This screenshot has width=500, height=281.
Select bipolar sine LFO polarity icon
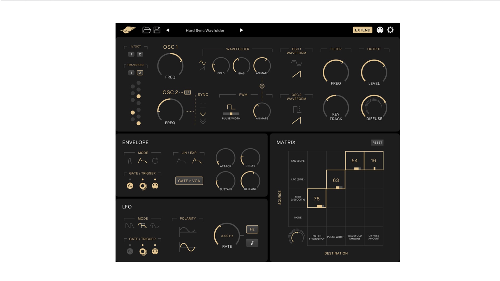(187, 247)
